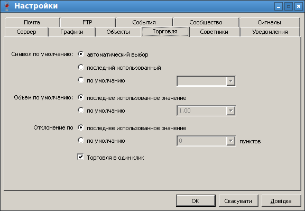Choose последний использованный symbol option

coord(81,67)
